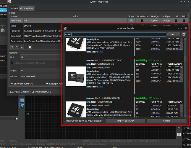Click Import to KiCAD button

[125, 121]
